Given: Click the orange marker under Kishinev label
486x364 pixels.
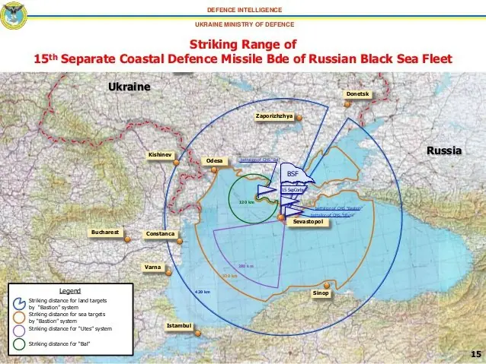Looking at the screenshot, I should (177, 163).
